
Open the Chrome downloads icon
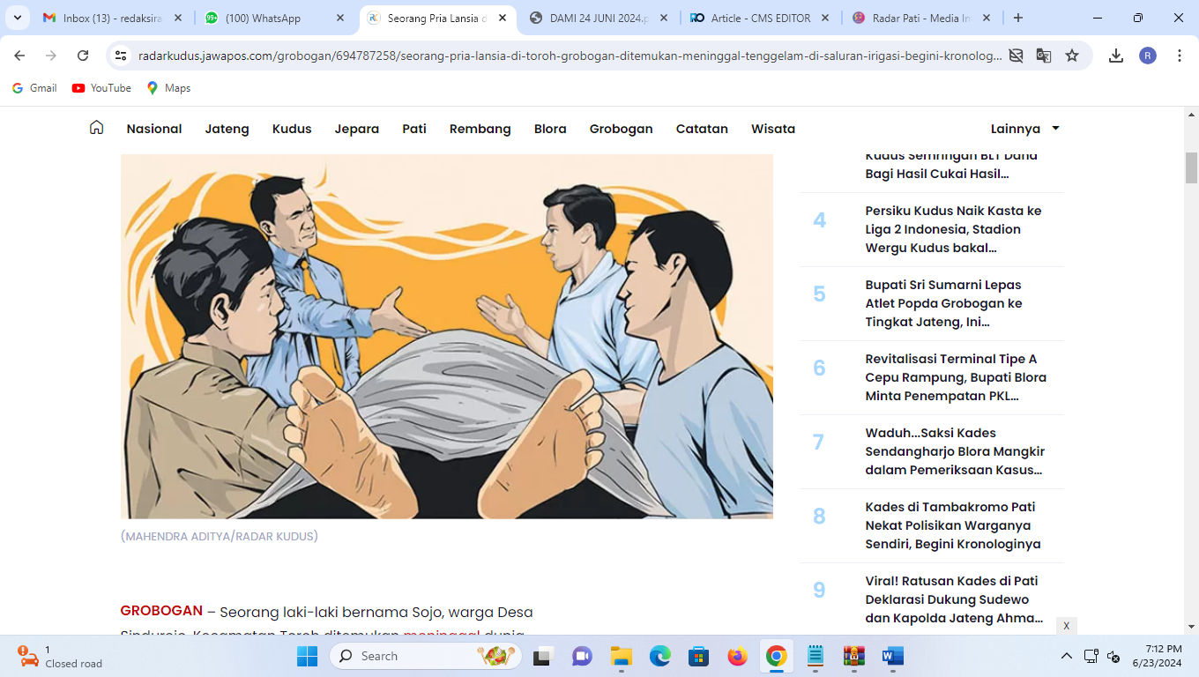pos(1116,56)
